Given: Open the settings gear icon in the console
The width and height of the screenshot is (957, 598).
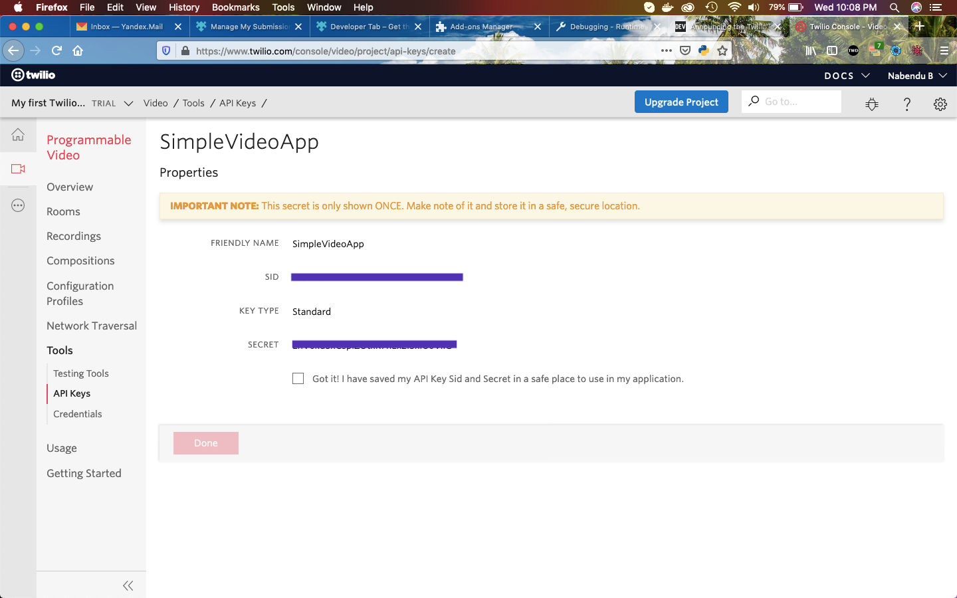Looking at the screenshot, I should point(940,104).
